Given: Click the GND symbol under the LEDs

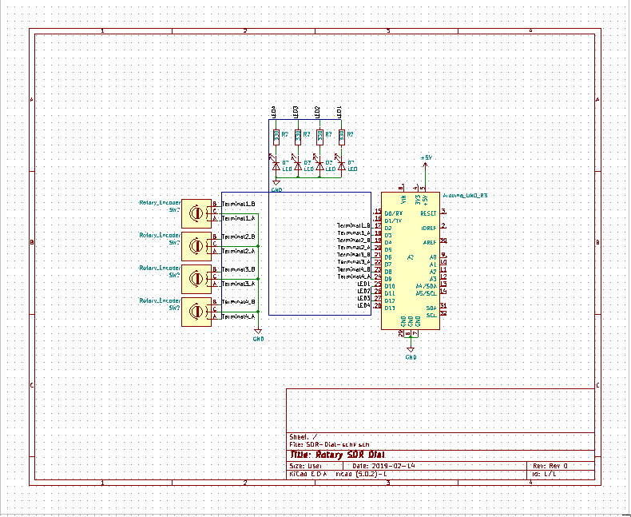Looking at the screenshot, I should coord(276,187).
